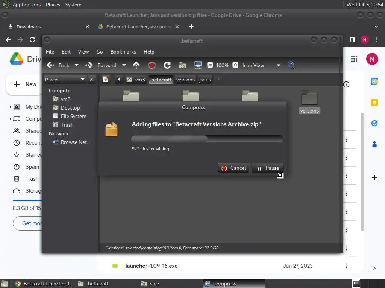Go up one folder with the Up arrow
The height and width of the screenshot is (288, 385).
pyautogui.click(x=136, y=65)
